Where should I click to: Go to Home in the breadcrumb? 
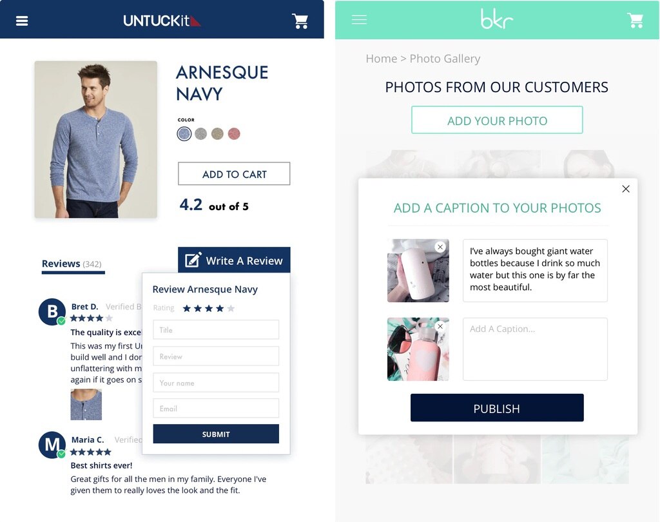pyautogui.click(x=382, y=59)
